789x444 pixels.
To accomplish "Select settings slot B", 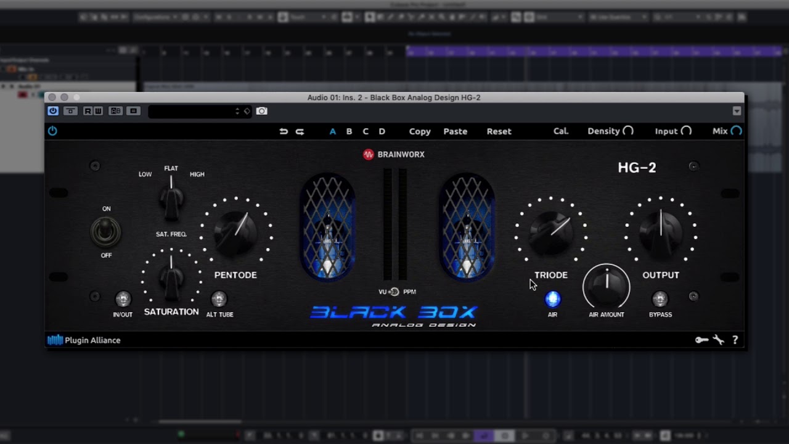I will tap(349, 131).
